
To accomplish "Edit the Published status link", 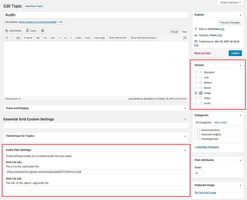I will click(x=222, y=29).
